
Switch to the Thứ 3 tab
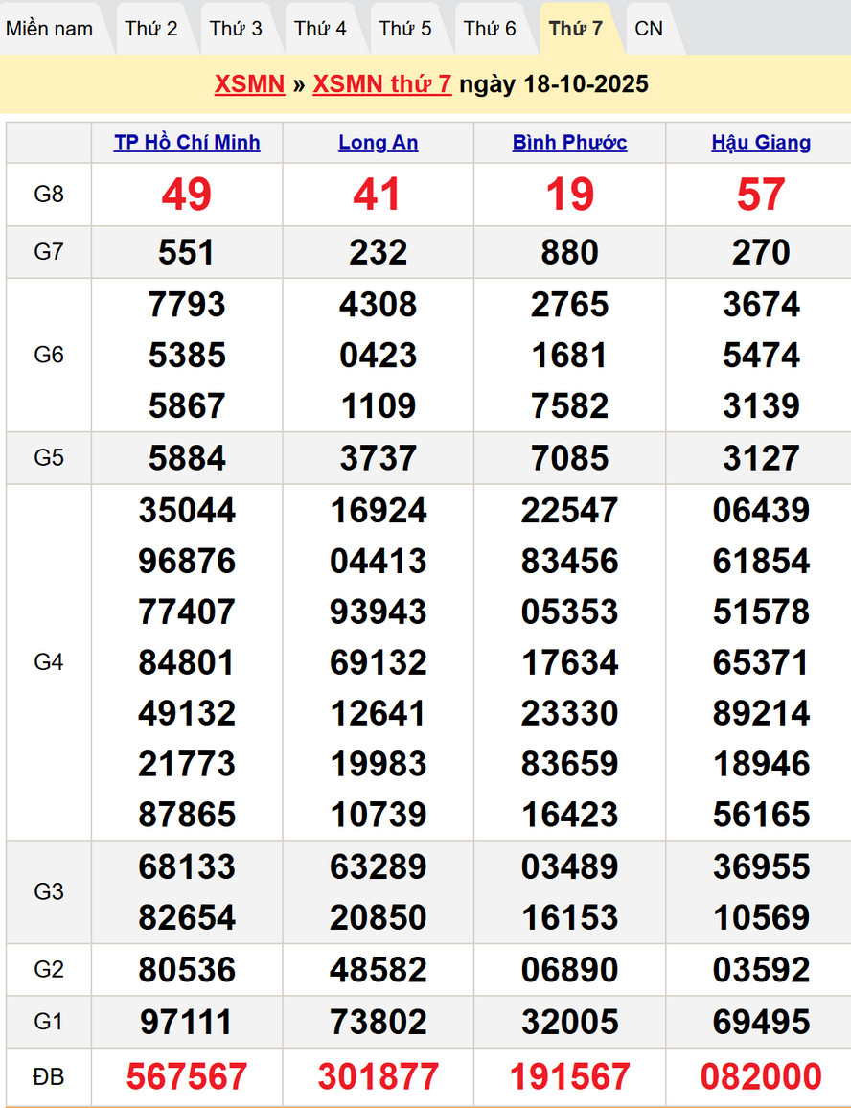point(236,29)
